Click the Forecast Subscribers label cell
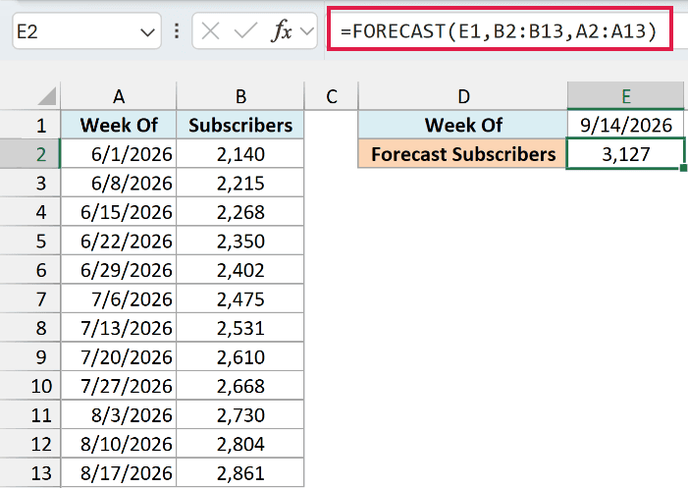This screenshot has width=688, height=488. (463, 154)
